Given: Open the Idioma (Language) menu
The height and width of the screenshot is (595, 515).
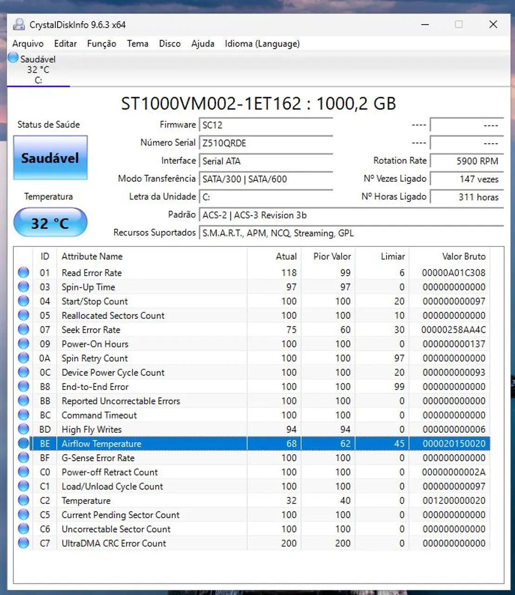Looking at the screenshot, I should [262, 44].
